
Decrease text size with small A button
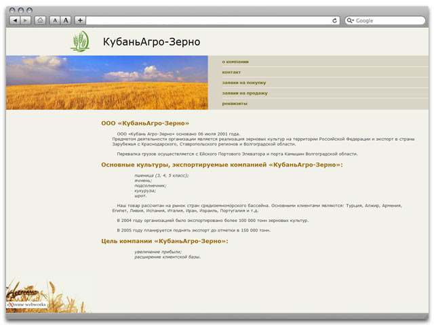point(55,20)
